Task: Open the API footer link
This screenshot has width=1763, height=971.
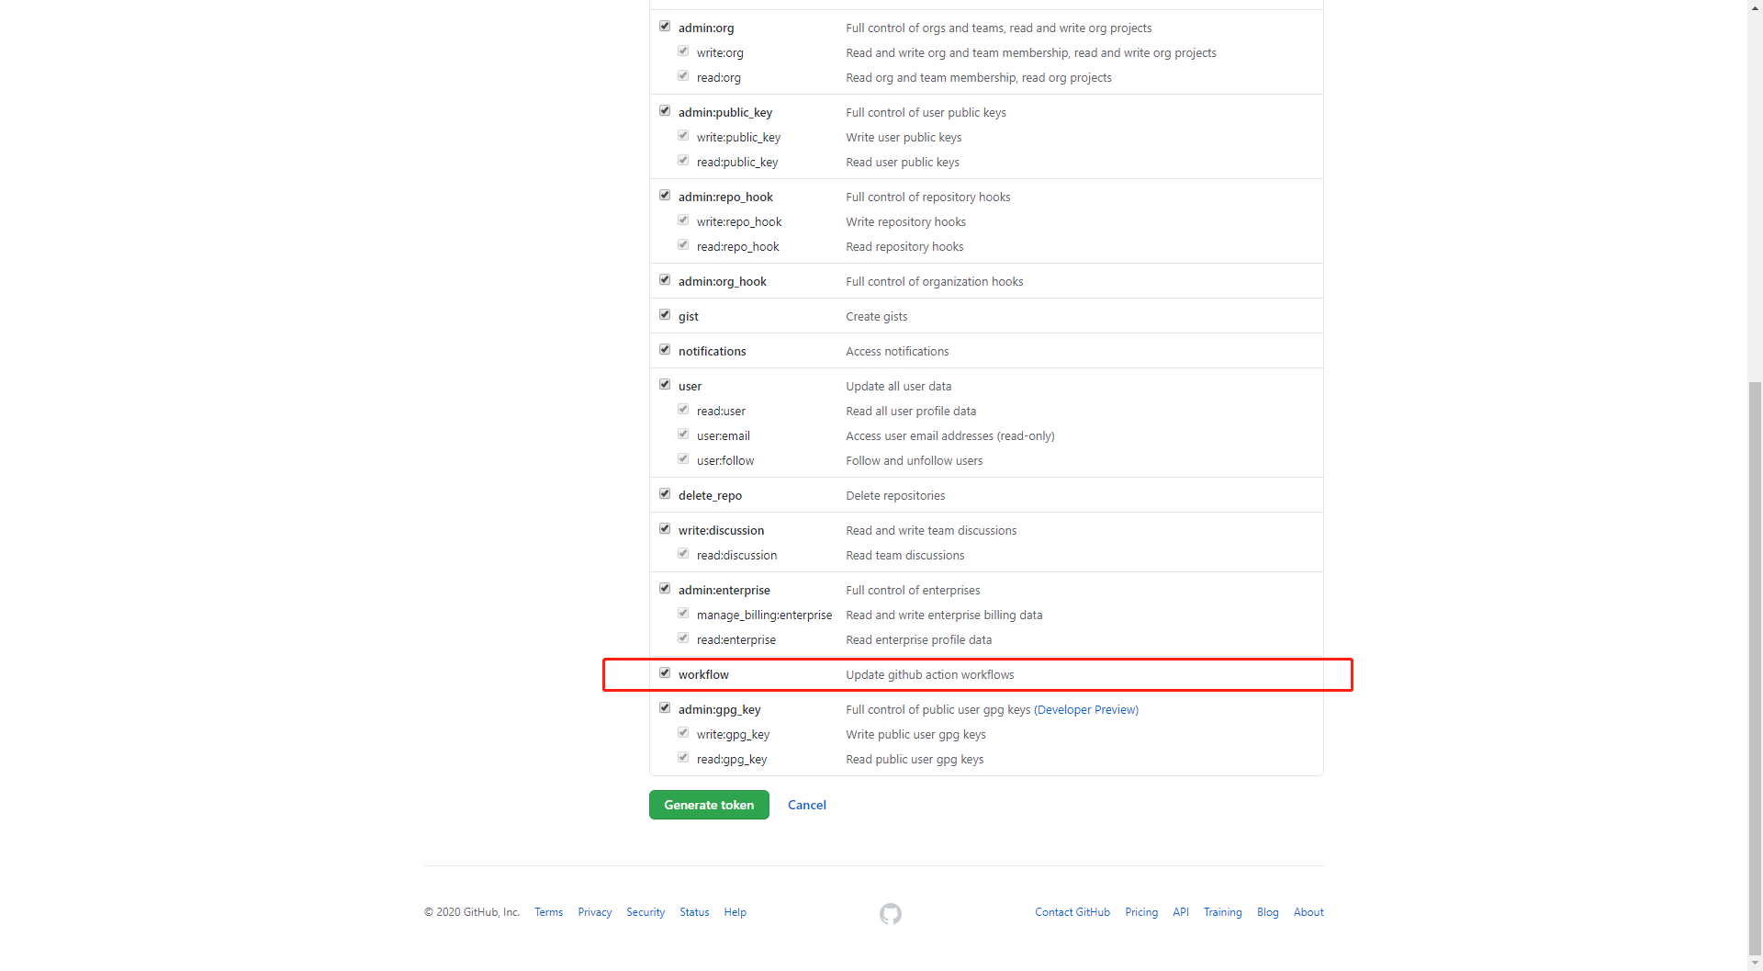Action: [x=1181, y=912]
